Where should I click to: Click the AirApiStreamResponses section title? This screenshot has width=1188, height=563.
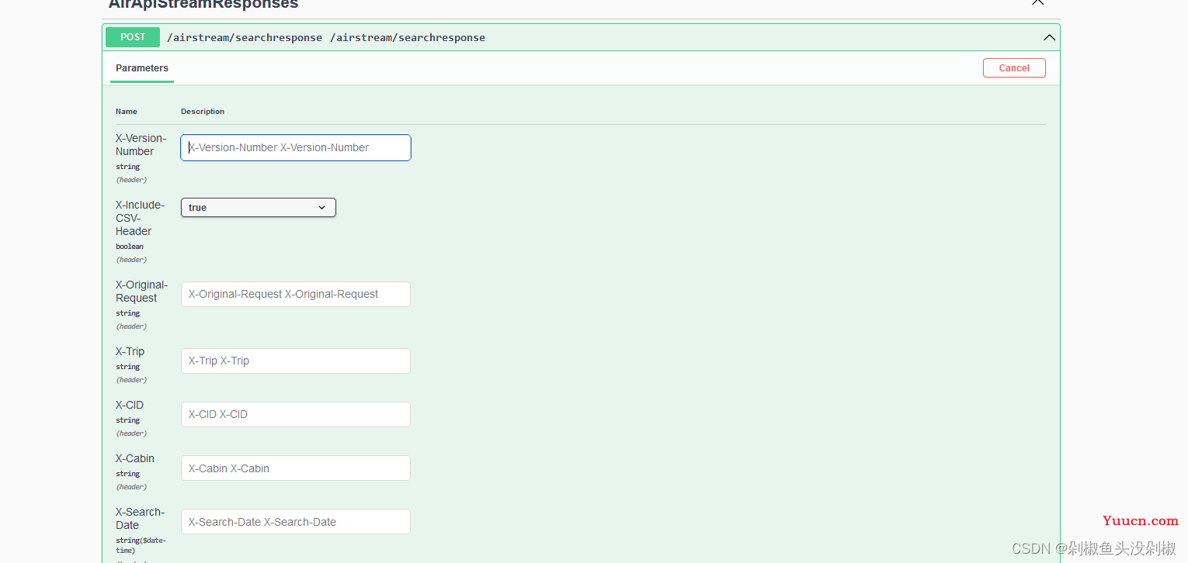(x=203, y=4)
